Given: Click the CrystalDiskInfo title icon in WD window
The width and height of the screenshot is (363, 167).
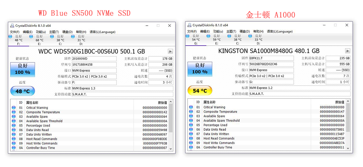Looking at the screenshot, I should [x=12, y=26].
